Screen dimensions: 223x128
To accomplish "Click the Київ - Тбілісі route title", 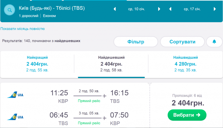I will tap(52, 8).
